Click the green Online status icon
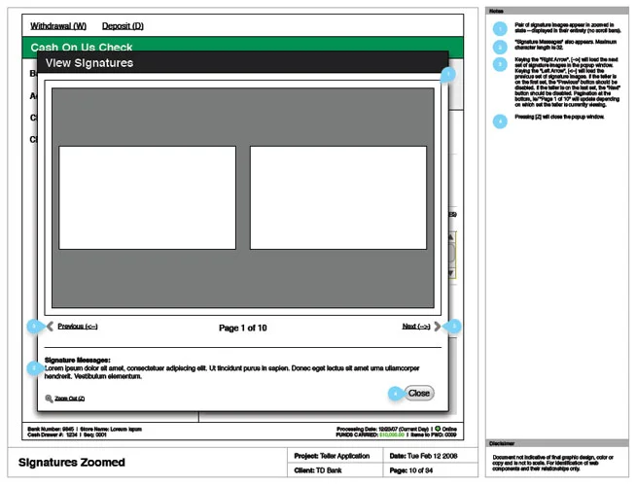Viewport: 636px width, 485px height. click(438, 429)
